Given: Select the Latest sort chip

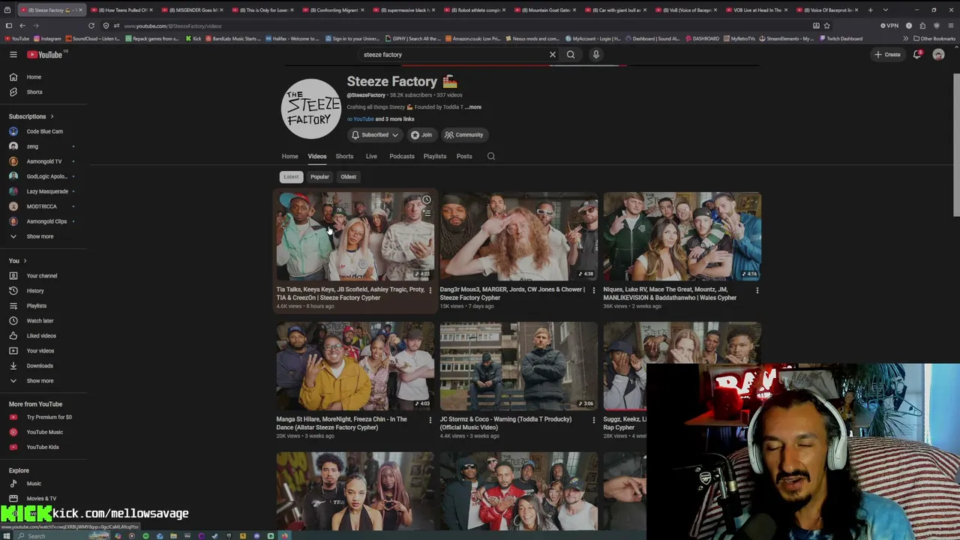Looking at the screenshot, I should coord(291,177).
